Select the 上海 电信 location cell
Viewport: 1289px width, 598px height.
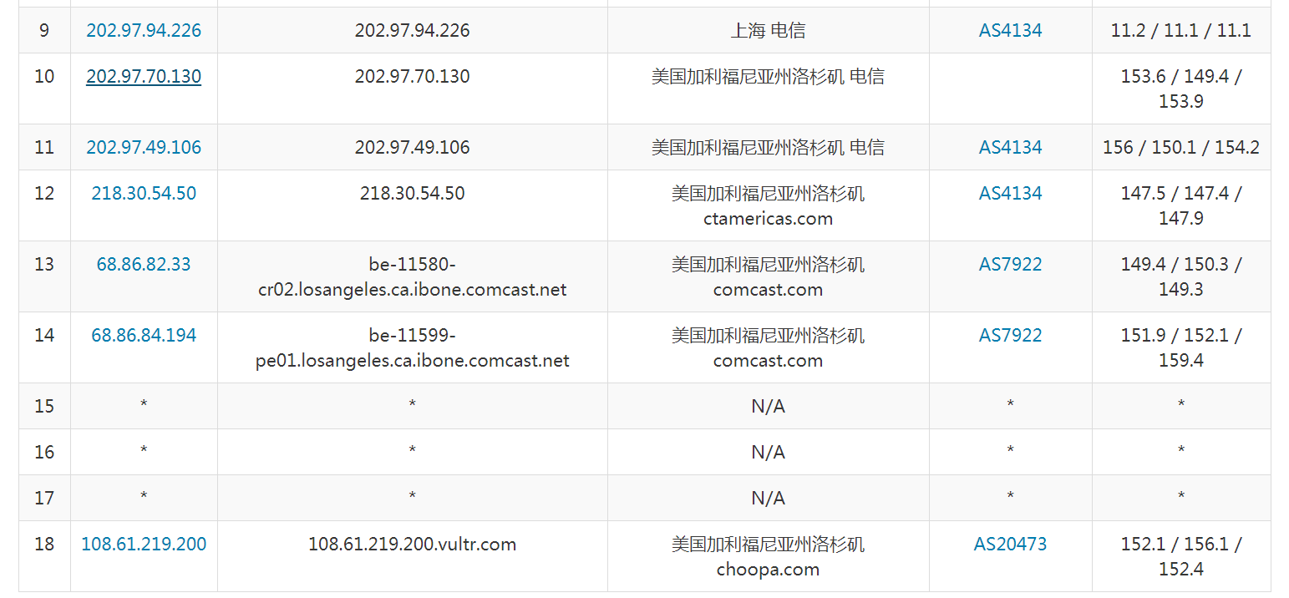pyautogui.click(x=768, y=31)
